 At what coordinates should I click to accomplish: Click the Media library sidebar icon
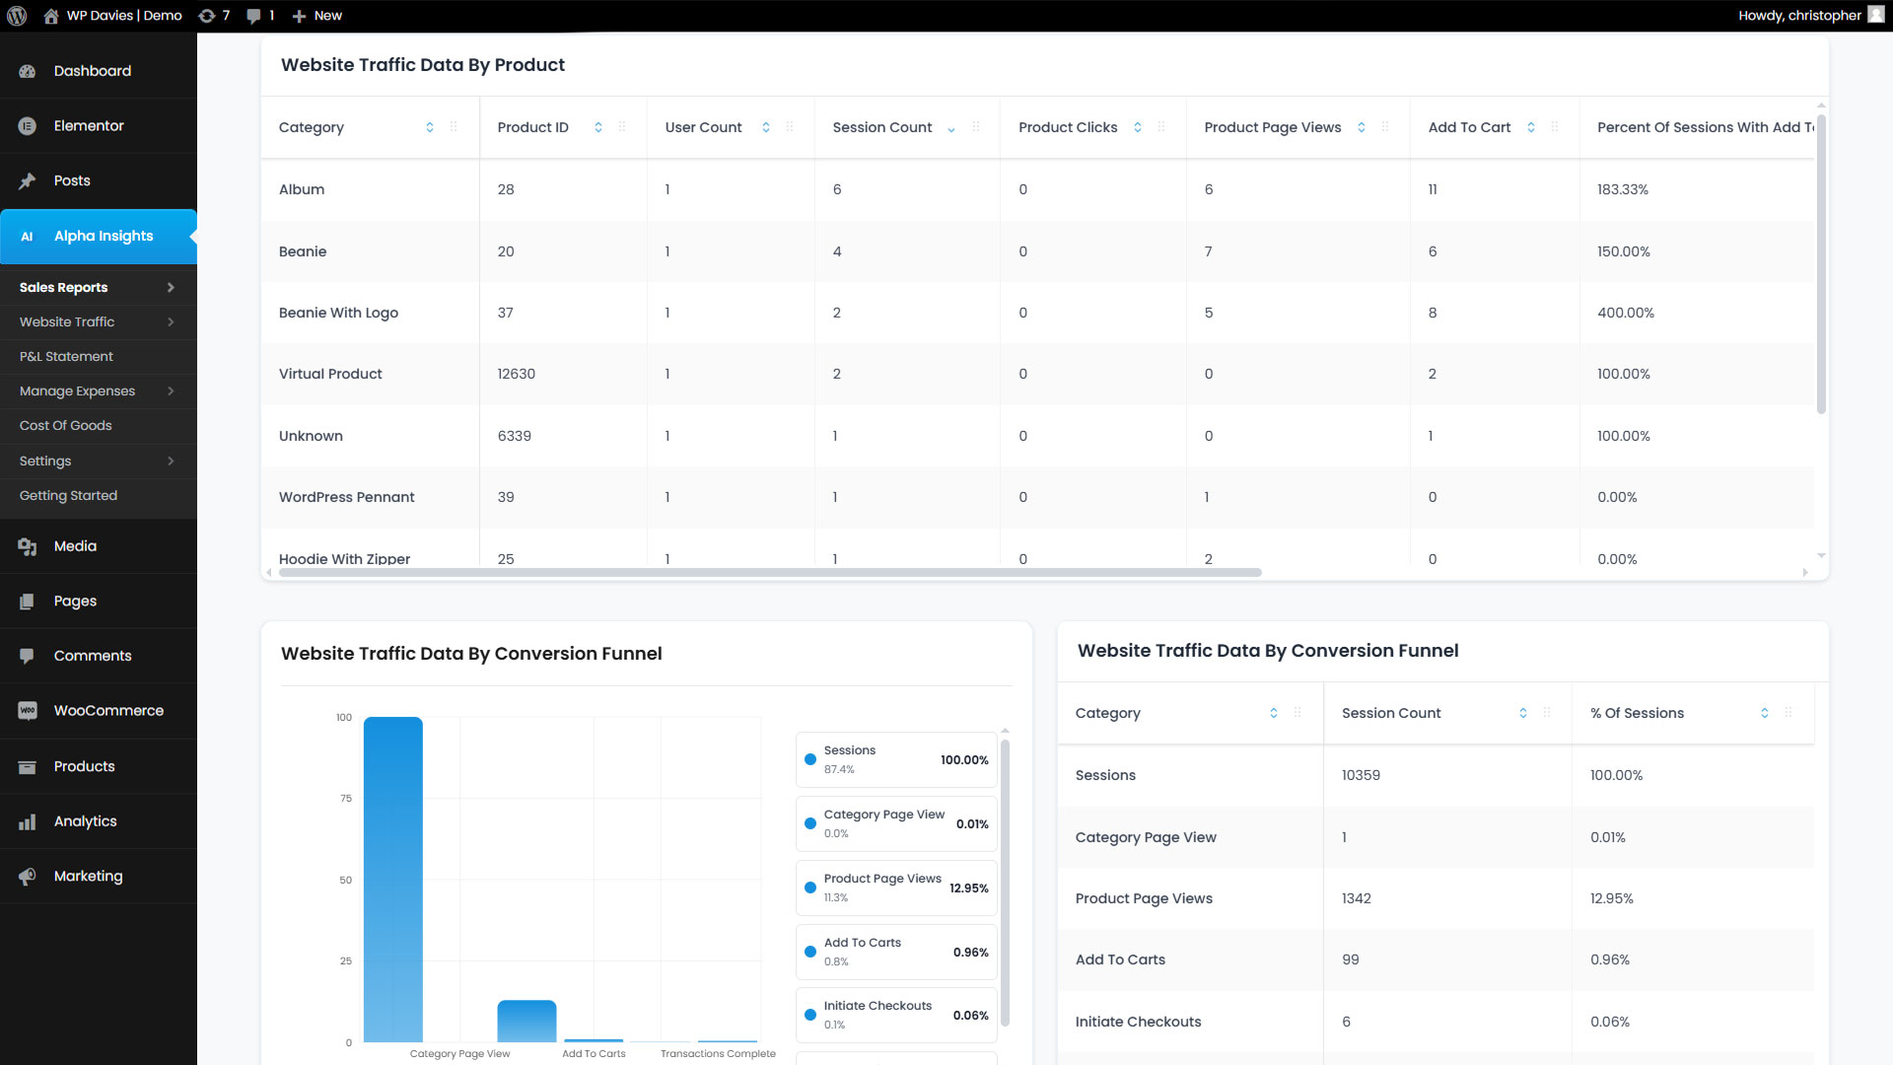coord(28,546)
